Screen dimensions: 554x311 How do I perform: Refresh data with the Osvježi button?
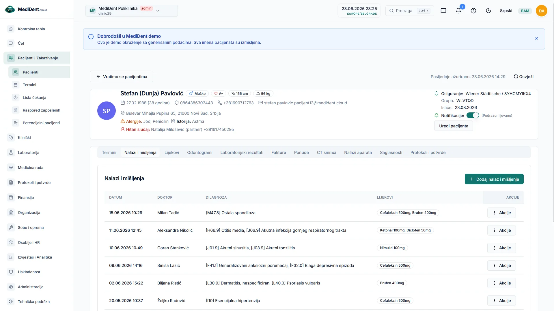(523, 76)
